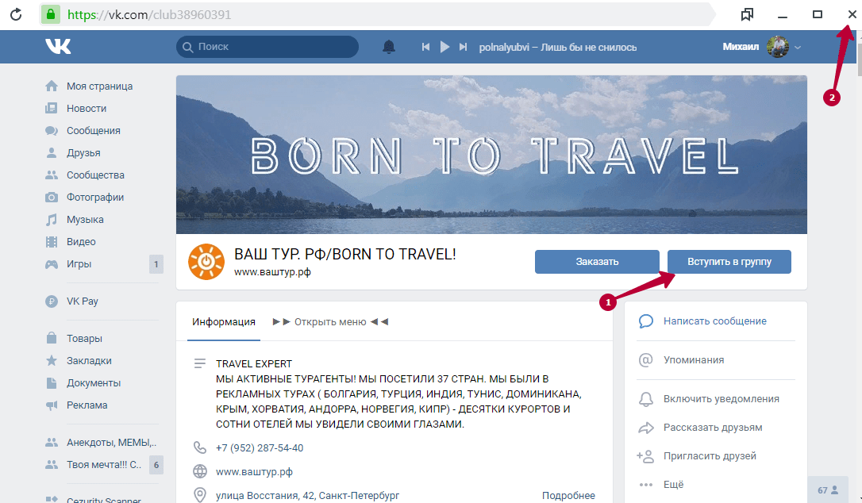Screen dimensions: 862x503
Task: Switch to the Информация tab
Action: tap(223, 321)
